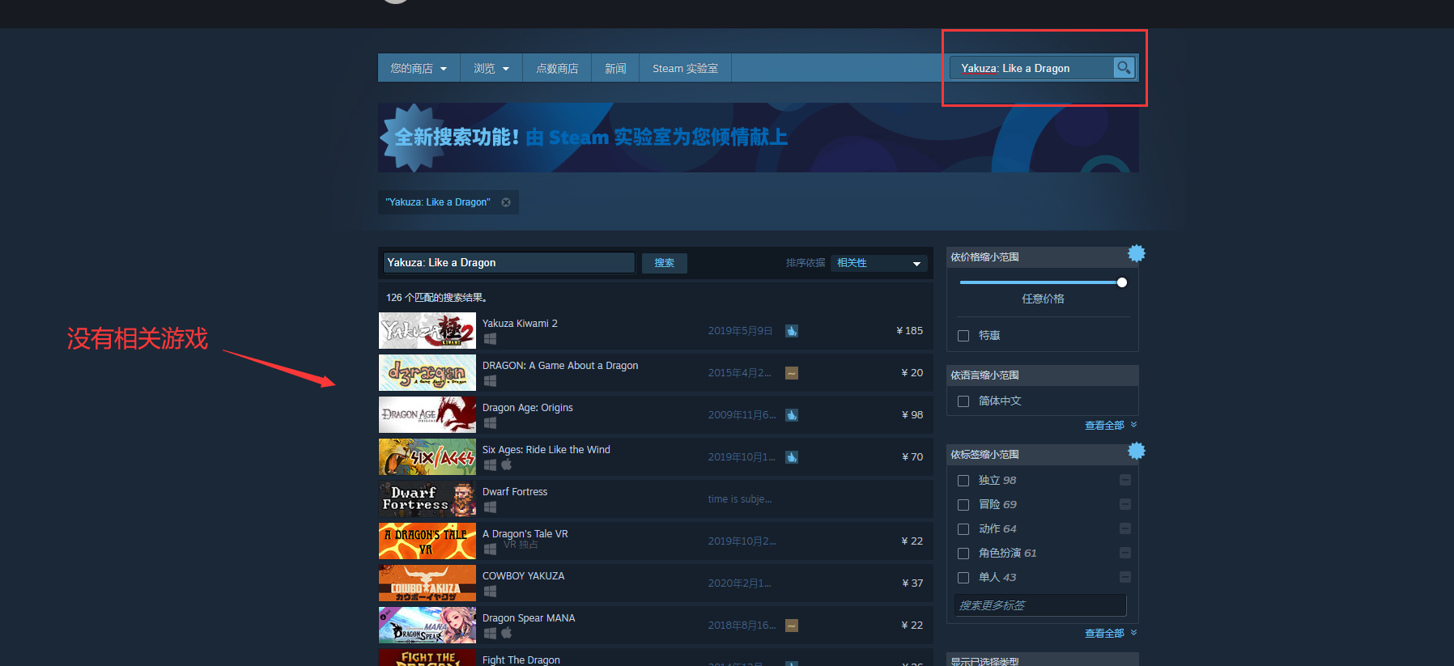Remove the "Yakuza: Like a Dragon" search filter tag

click(506, 202)
